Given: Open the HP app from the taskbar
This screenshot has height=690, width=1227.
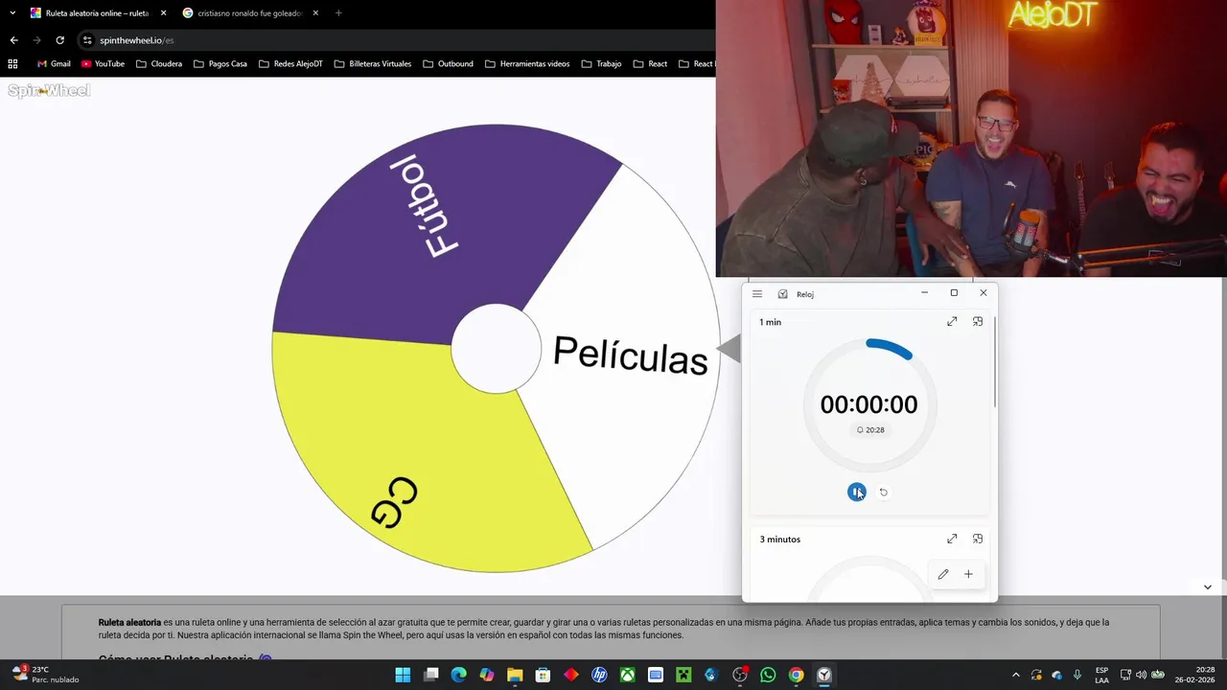Looking at the screenshot, I should (x=599, y=675).
